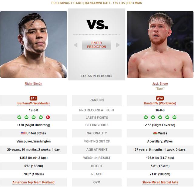Screen dimensions: 194x187
Task: Open Ricky Simón's BantamW (Worldwide) ranking link
Action: [33, 103]
